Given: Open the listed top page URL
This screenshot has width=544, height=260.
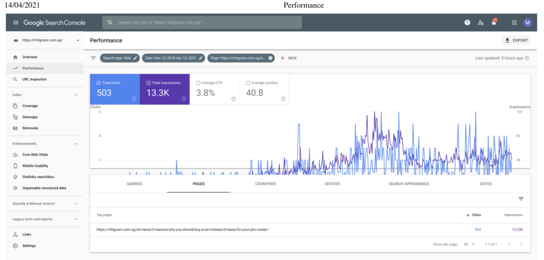Looking at the screenshot, I should click(182, 230).
